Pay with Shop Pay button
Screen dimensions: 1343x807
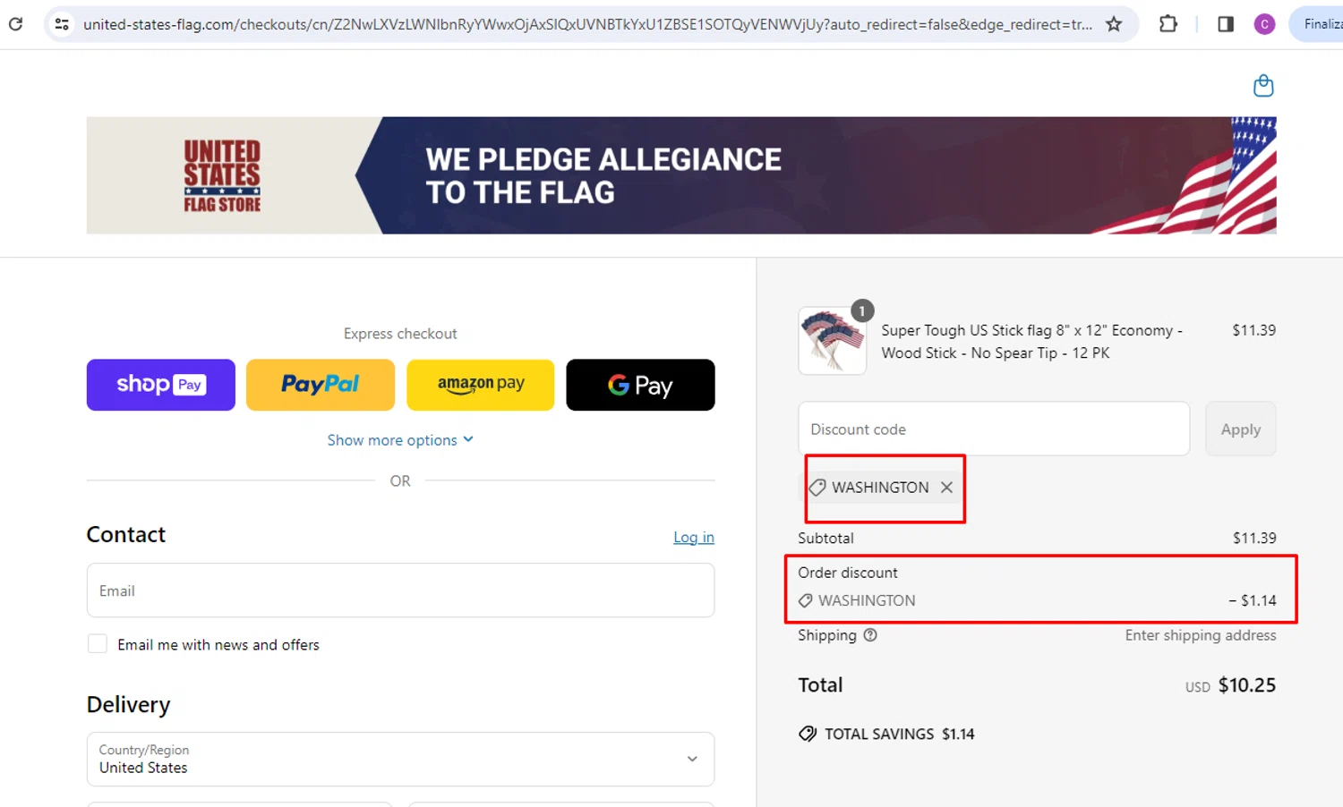(x=161, y=385)
